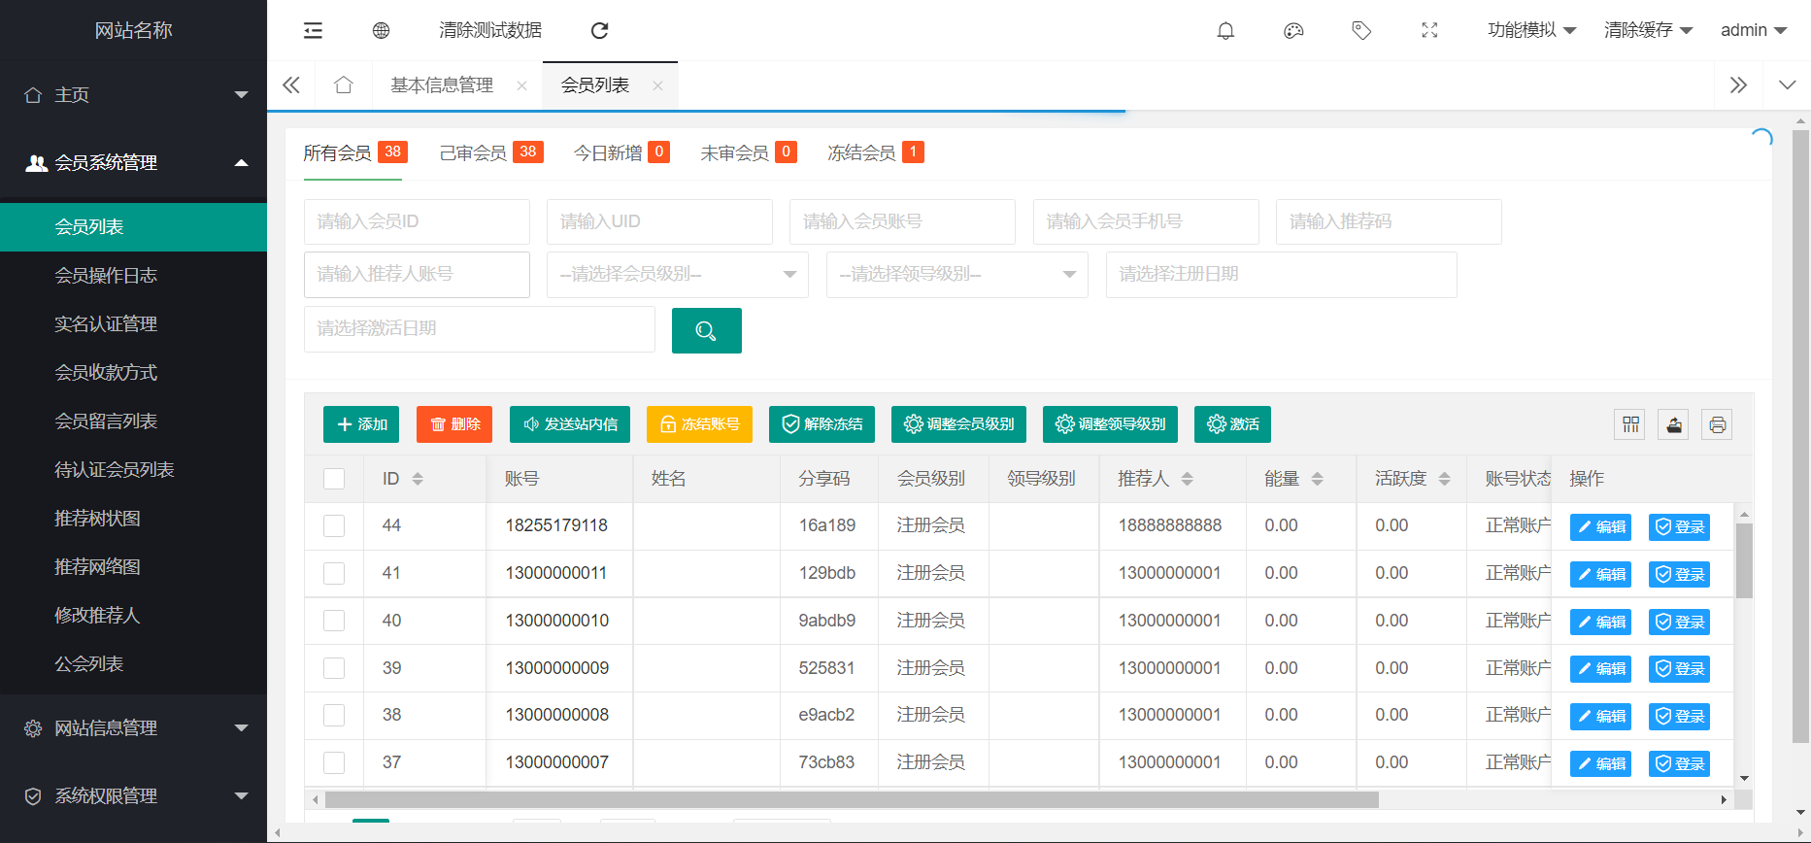Click the 调整会员级别 button
Viewport: 1811px width, 843px height.
pyautogui.click(x=958, y=424)
